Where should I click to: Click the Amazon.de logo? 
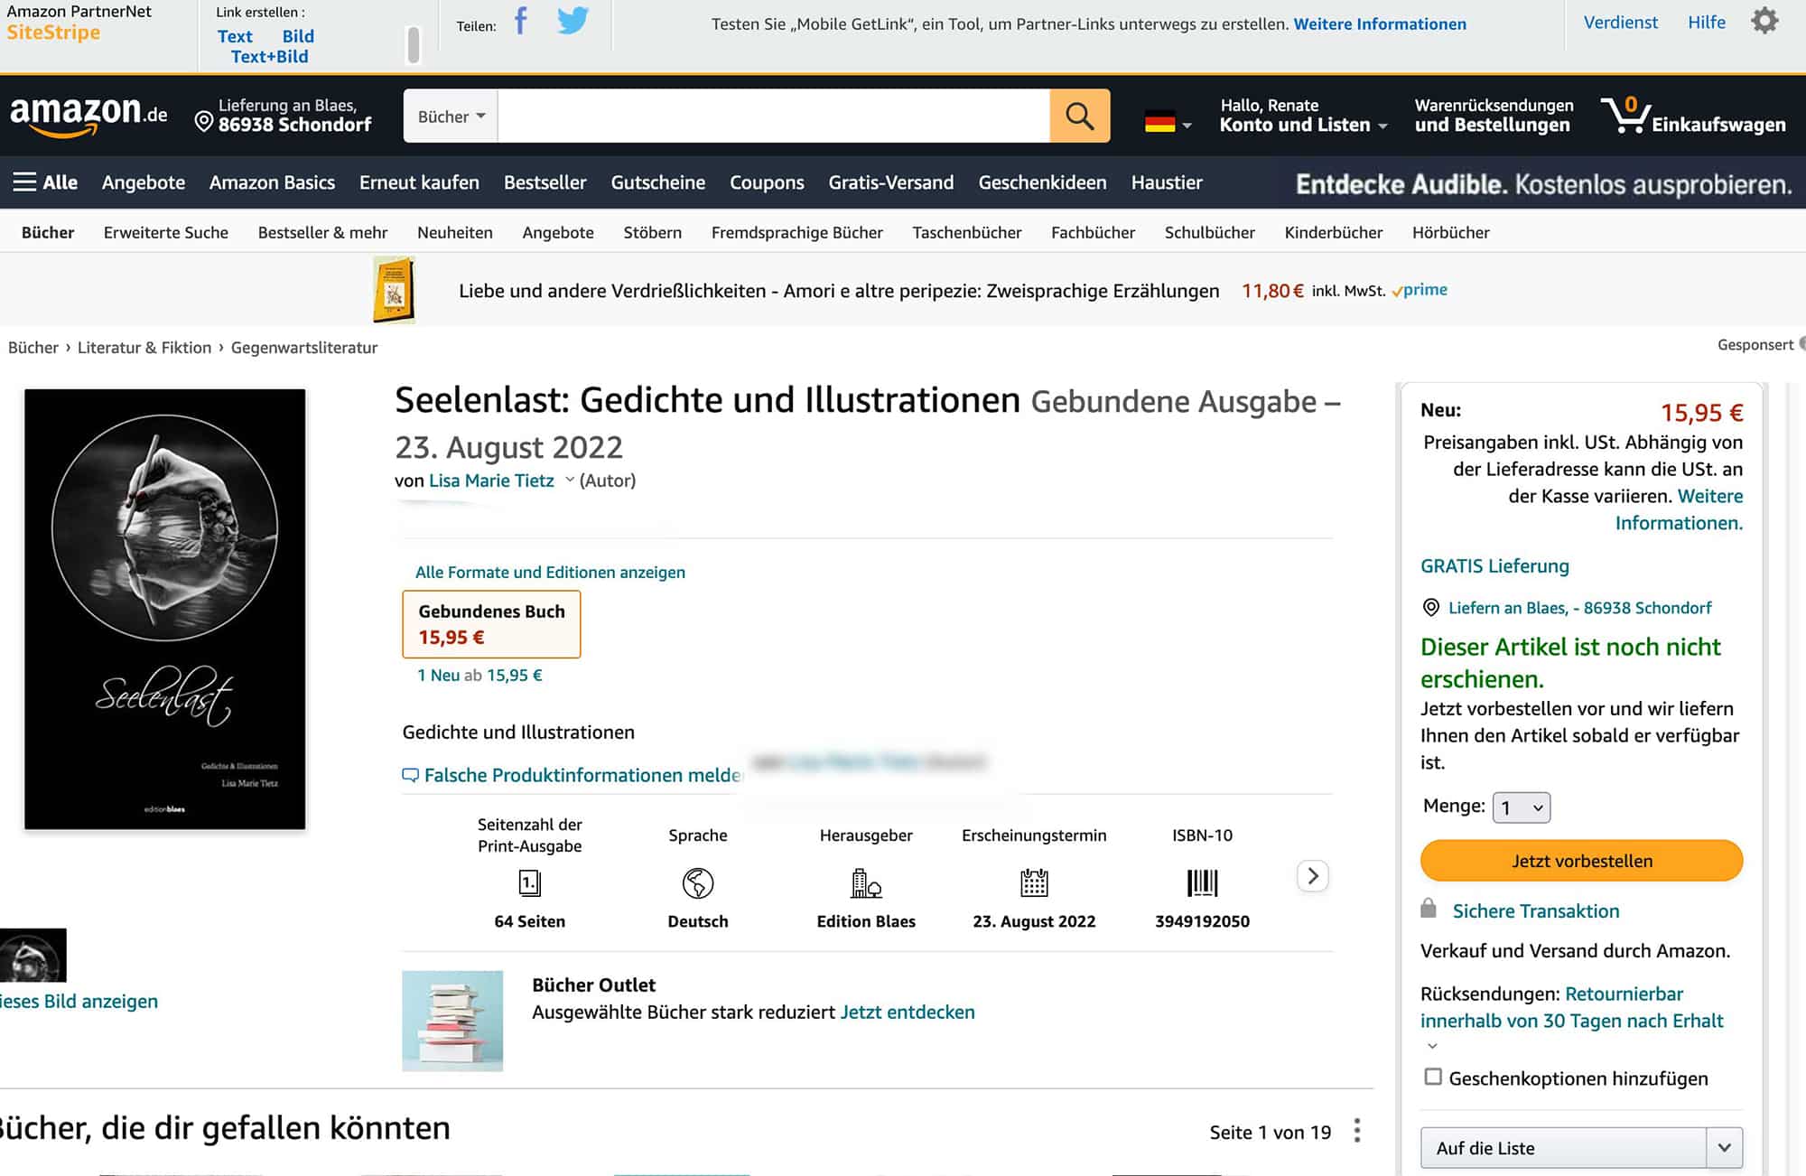coord(88,116)
